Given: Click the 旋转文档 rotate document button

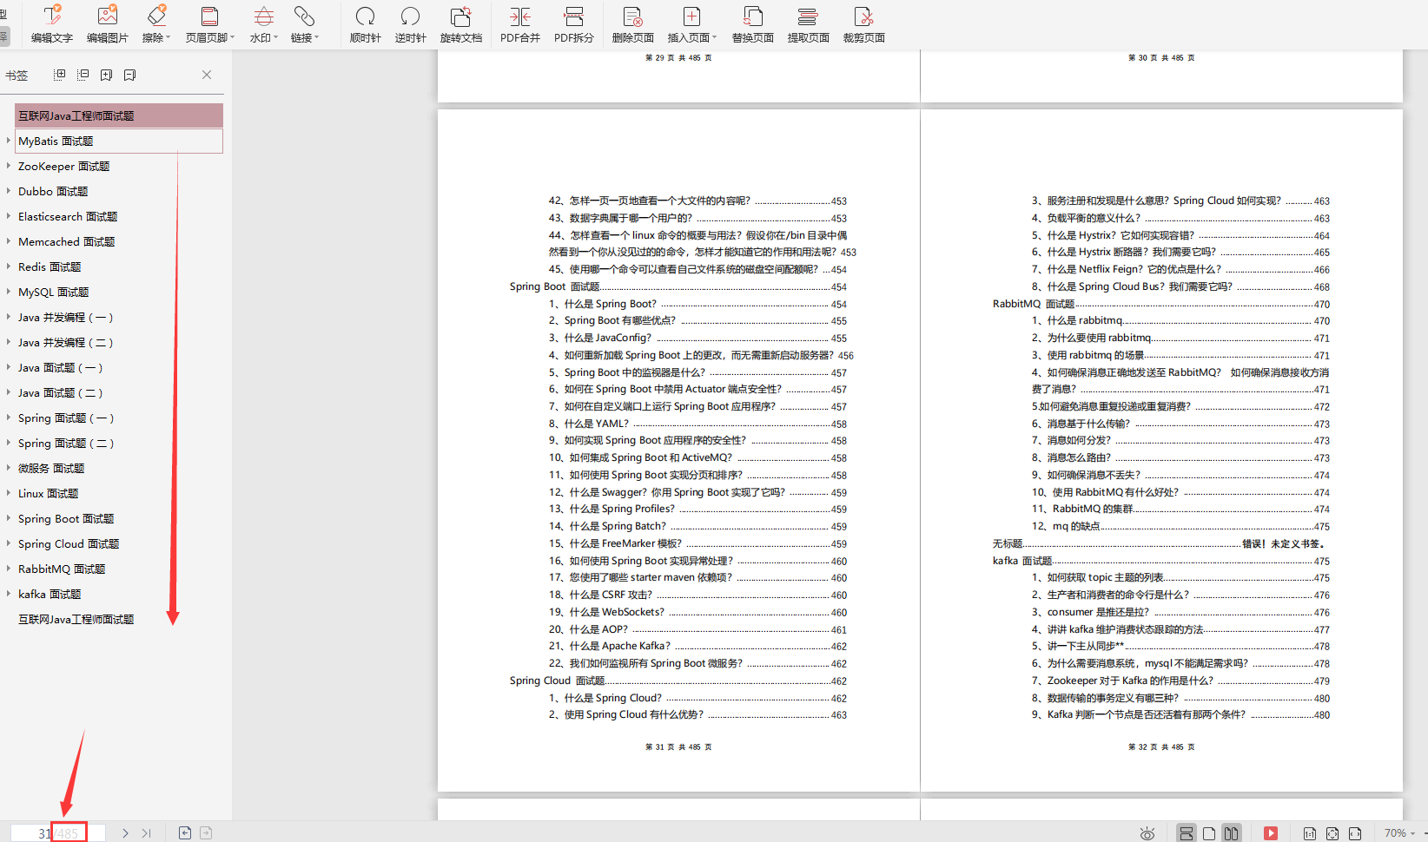Looking at the screenshot, I should click(x=460, y=24).
